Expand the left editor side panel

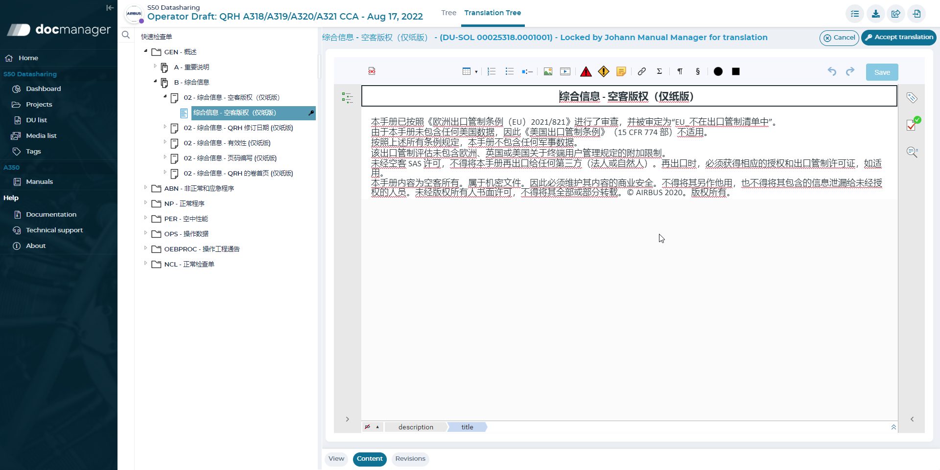(347, 419)
